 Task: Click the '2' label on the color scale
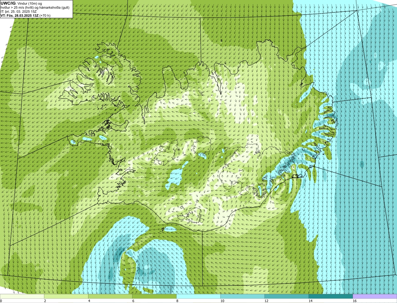[x=45, y=301]
